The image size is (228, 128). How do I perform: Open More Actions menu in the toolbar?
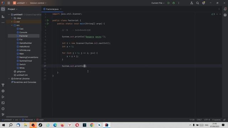(x=179, y=3)
